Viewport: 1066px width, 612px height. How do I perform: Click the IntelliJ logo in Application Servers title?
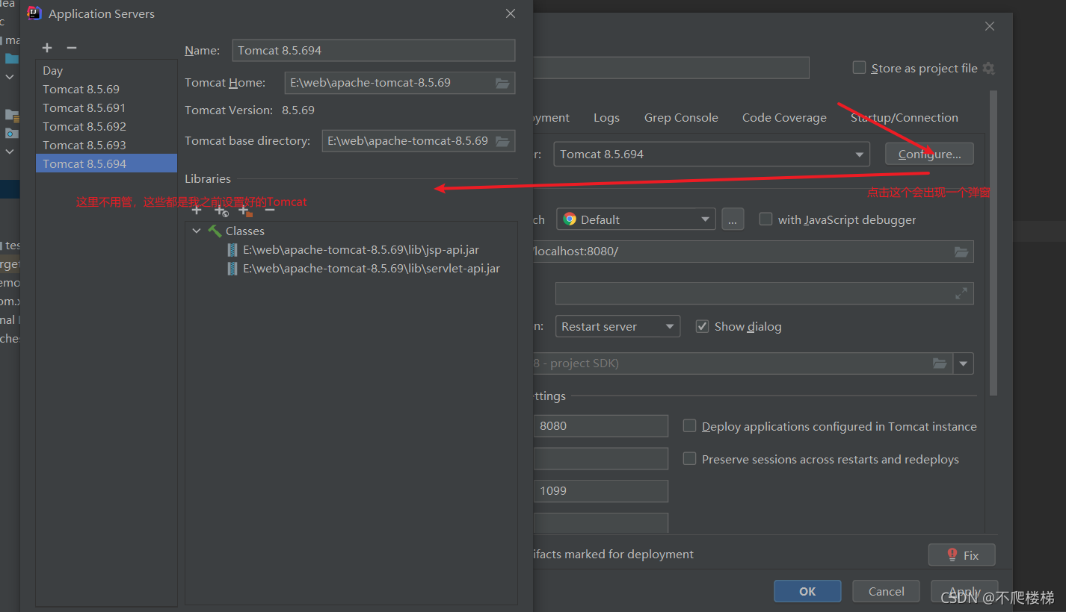point(34,13)
